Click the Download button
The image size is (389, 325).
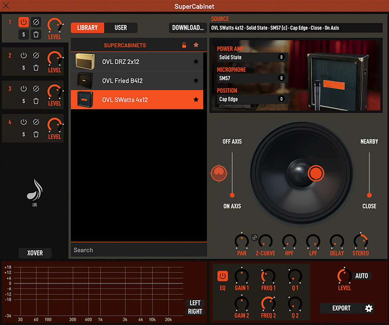(187, 28)
